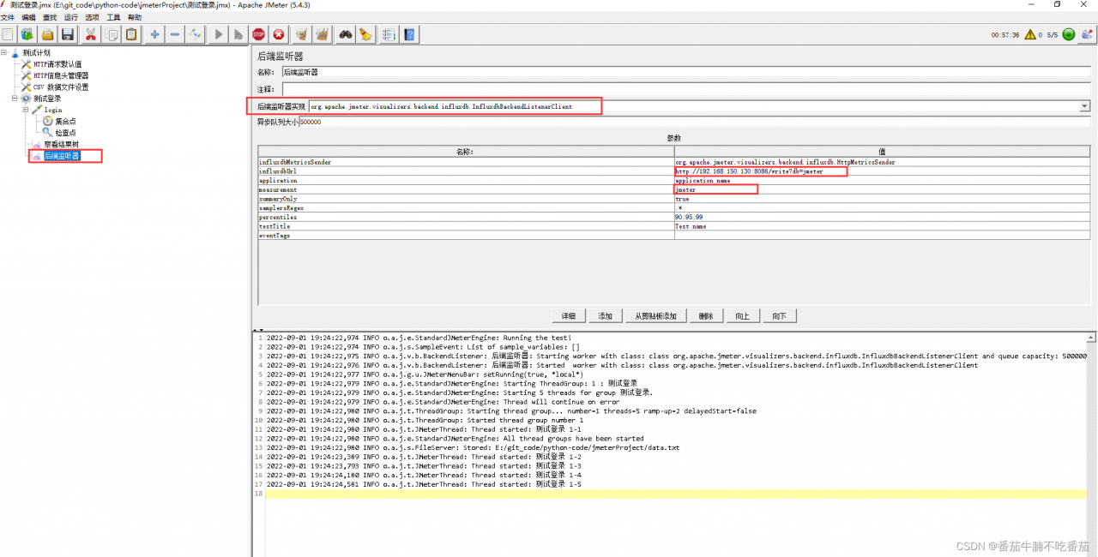Image resolution: width=1098 pixels, height=557 pixels.
Task: Click the Copy toolbar icon
Action: point(111,34)
